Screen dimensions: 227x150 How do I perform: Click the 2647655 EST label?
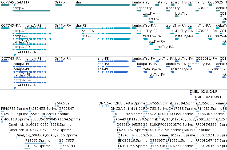[x=67, y=141]
